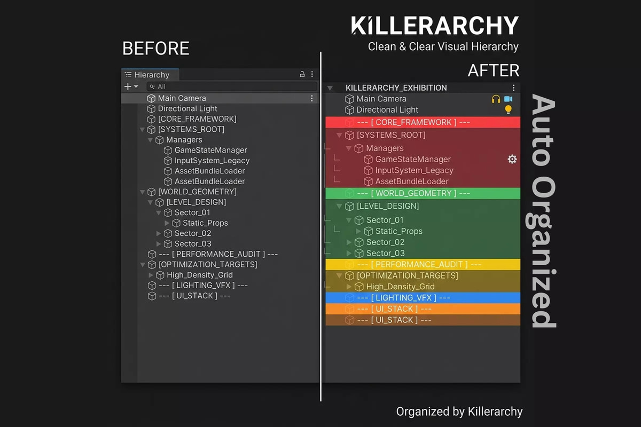Select [CORE_FRAMEWORK] in the Before hierarchy
Viewport: 641px width, 427px height.
(x=197, y=119)
